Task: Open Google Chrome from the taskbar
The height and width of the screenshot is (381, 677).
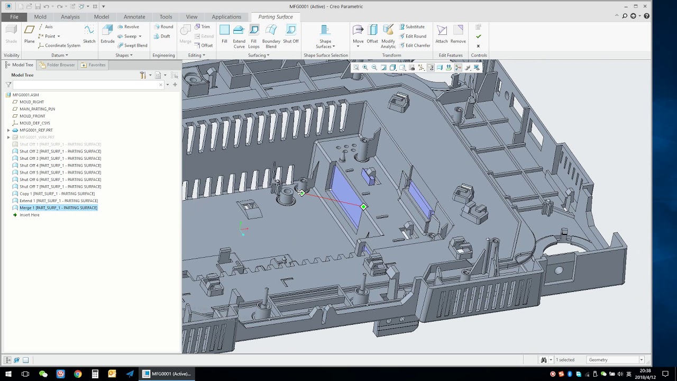Action: (x=78, y=374)
